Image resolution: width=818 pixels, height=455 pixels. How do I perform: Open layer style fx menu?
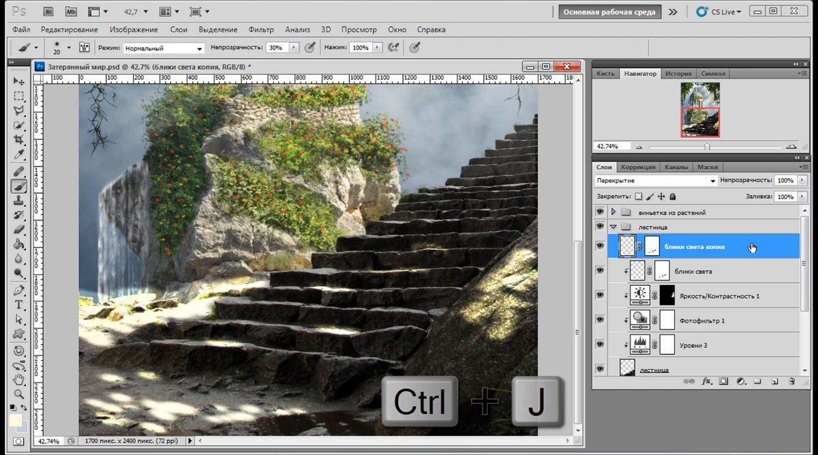[x=707, y=381]
